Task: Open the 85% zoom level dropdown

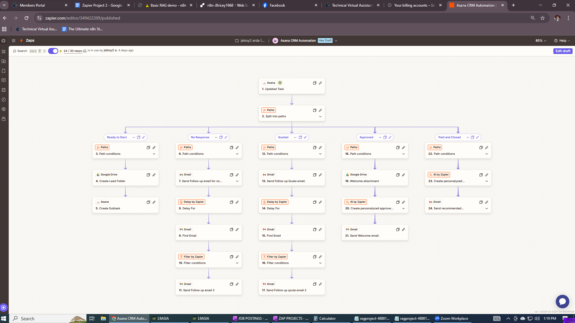Action: tap(540, 40)
